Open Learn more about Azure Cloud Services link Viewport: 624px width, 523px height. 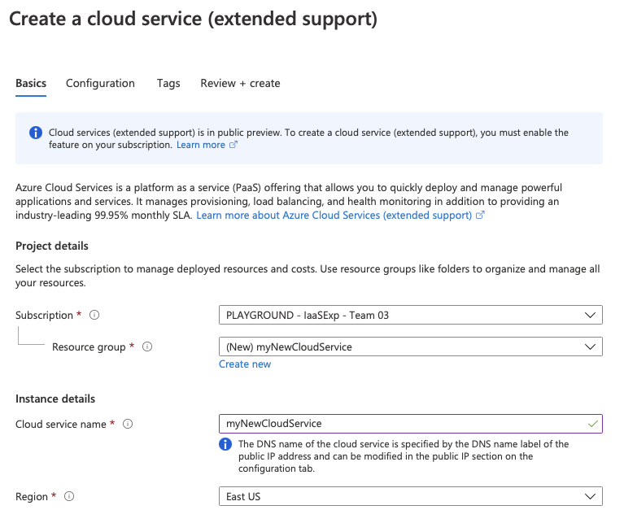pos(334,216)
